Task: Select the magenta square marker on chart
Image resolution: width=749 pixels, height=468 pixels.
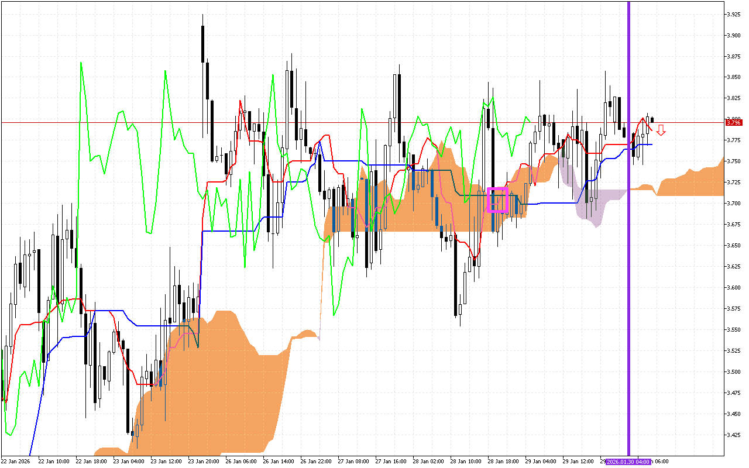Action: point(497,200)
